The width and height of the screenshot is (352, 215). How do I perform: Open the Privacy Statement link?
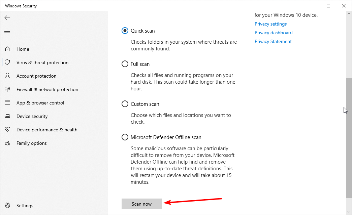273,41
